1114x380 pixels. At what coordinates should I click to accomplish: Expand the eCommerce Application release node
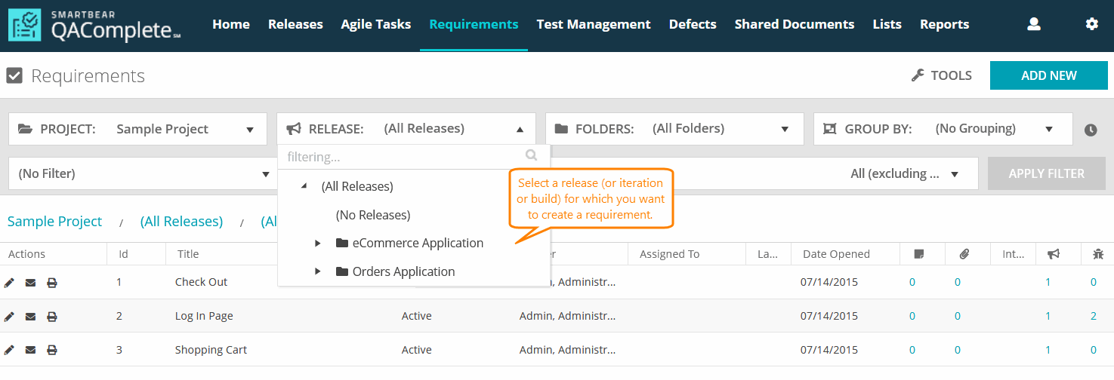coord(318,244)
